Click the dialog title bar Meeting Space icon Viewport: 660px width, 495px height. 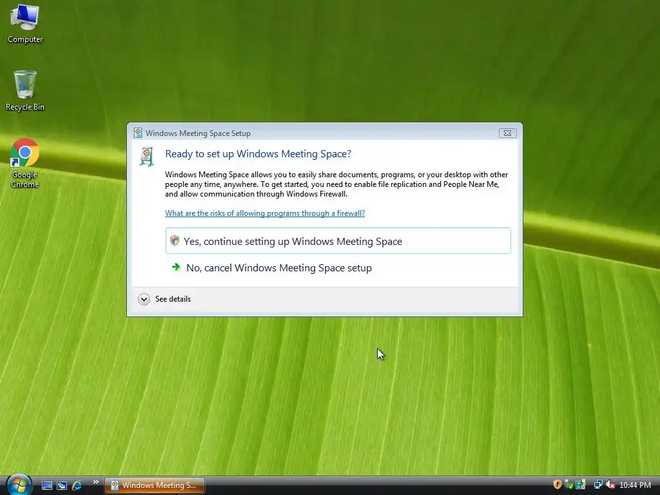pyautogui.click(x=138, y=133)
